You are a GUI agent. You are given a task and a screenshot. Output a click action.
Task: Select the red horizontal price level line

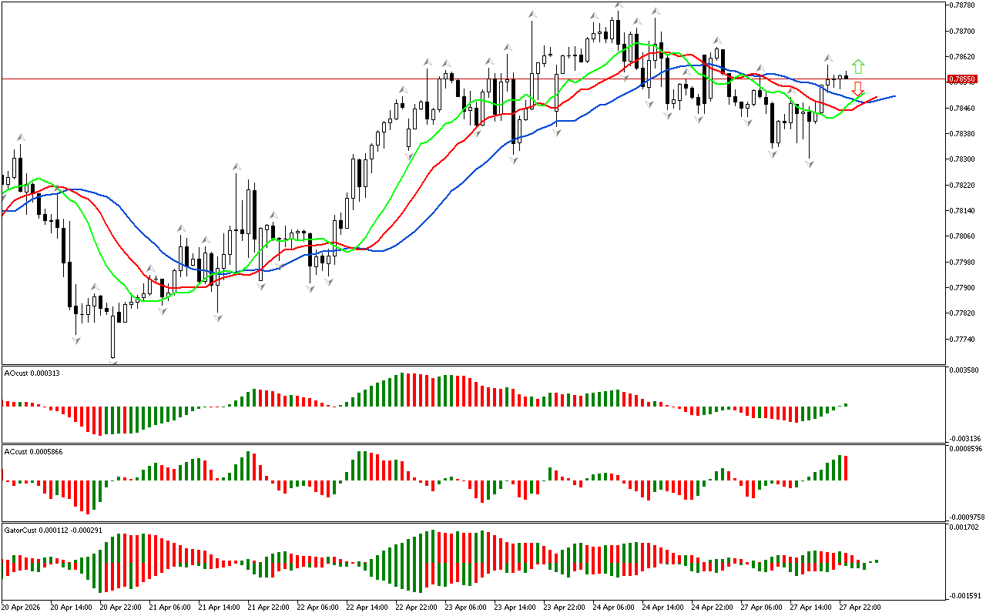click(x=462, y=79)
